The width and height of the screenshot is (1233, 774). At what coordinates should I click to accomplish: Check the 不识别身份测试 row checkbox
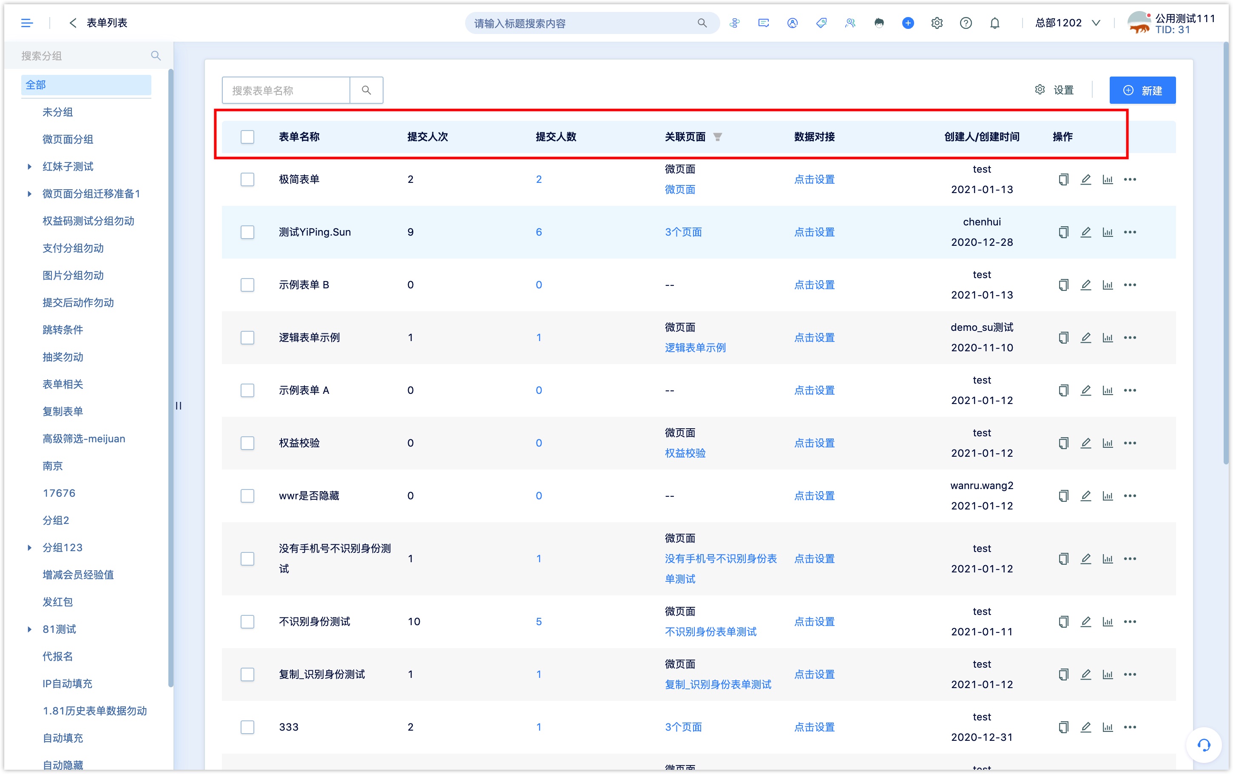click(247, 621)
